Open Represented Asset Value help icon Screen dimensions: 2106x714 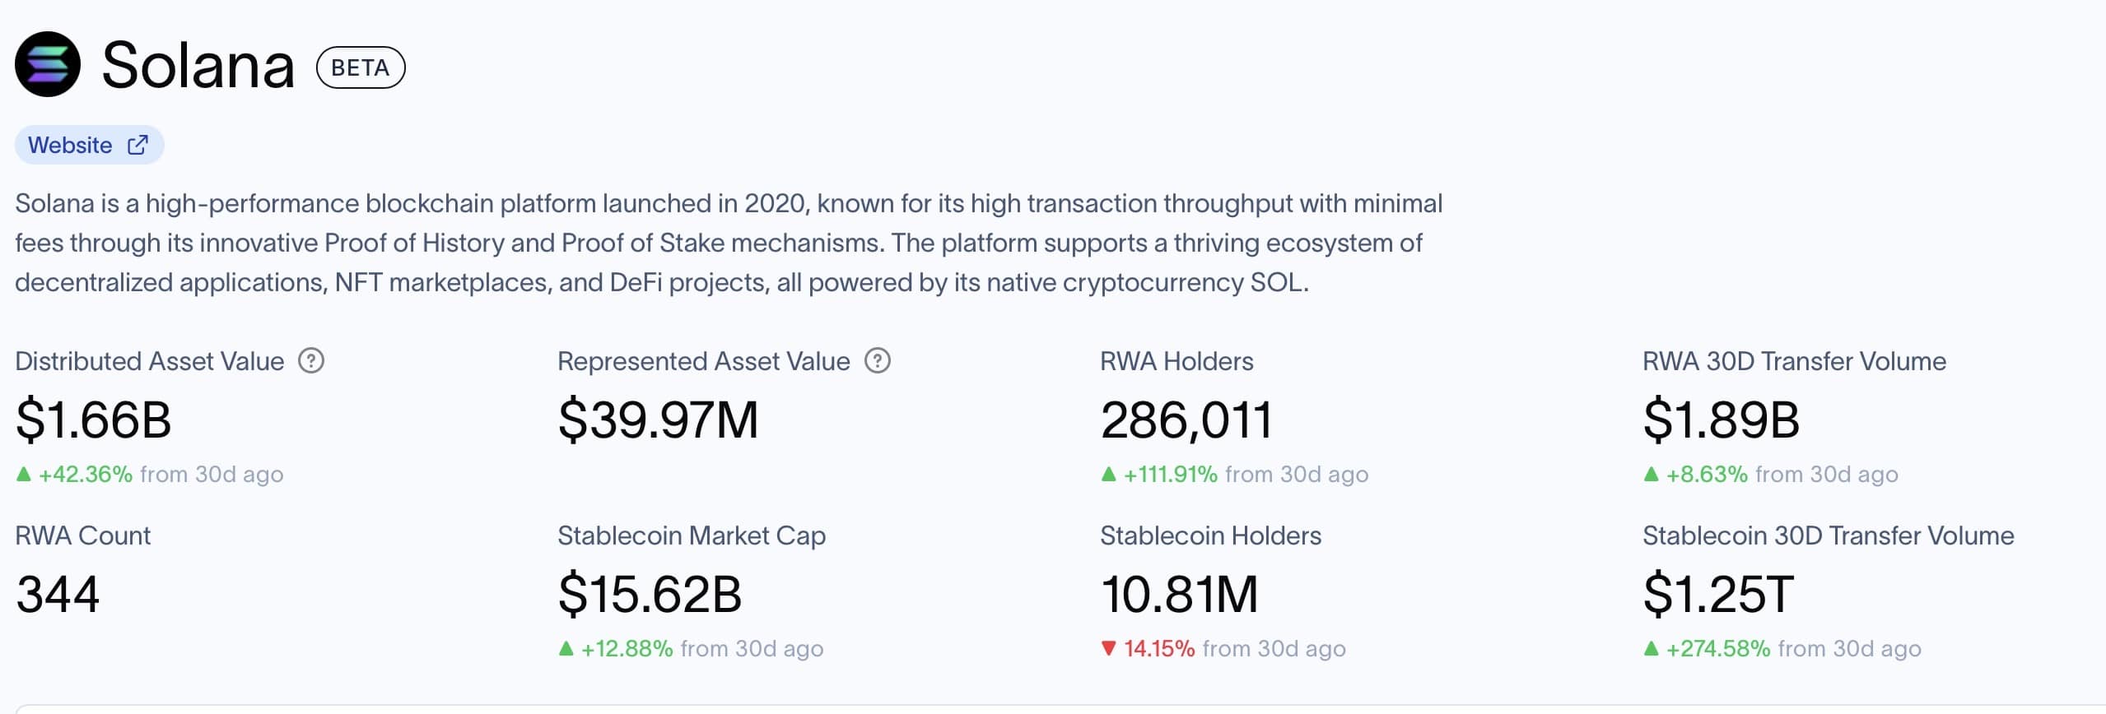coord(878,361)
